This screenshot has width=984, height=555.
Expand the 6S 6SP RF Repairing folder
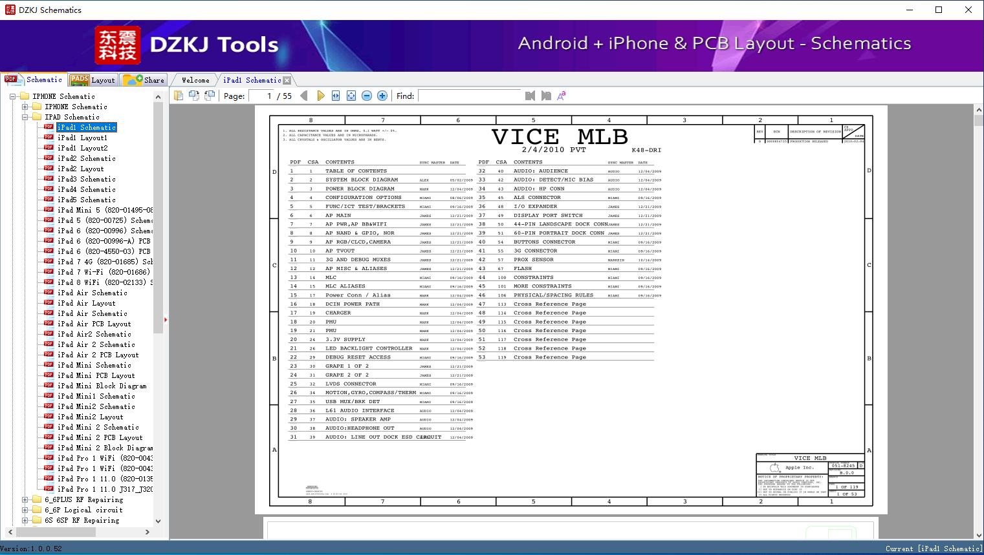click(25, 520)
